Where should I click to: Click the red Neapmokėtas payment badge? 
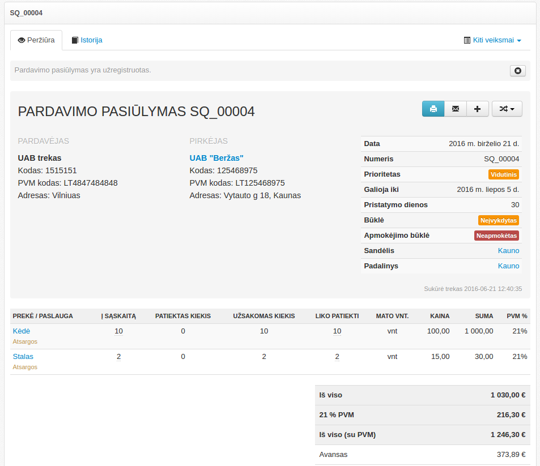coord(496,236)
